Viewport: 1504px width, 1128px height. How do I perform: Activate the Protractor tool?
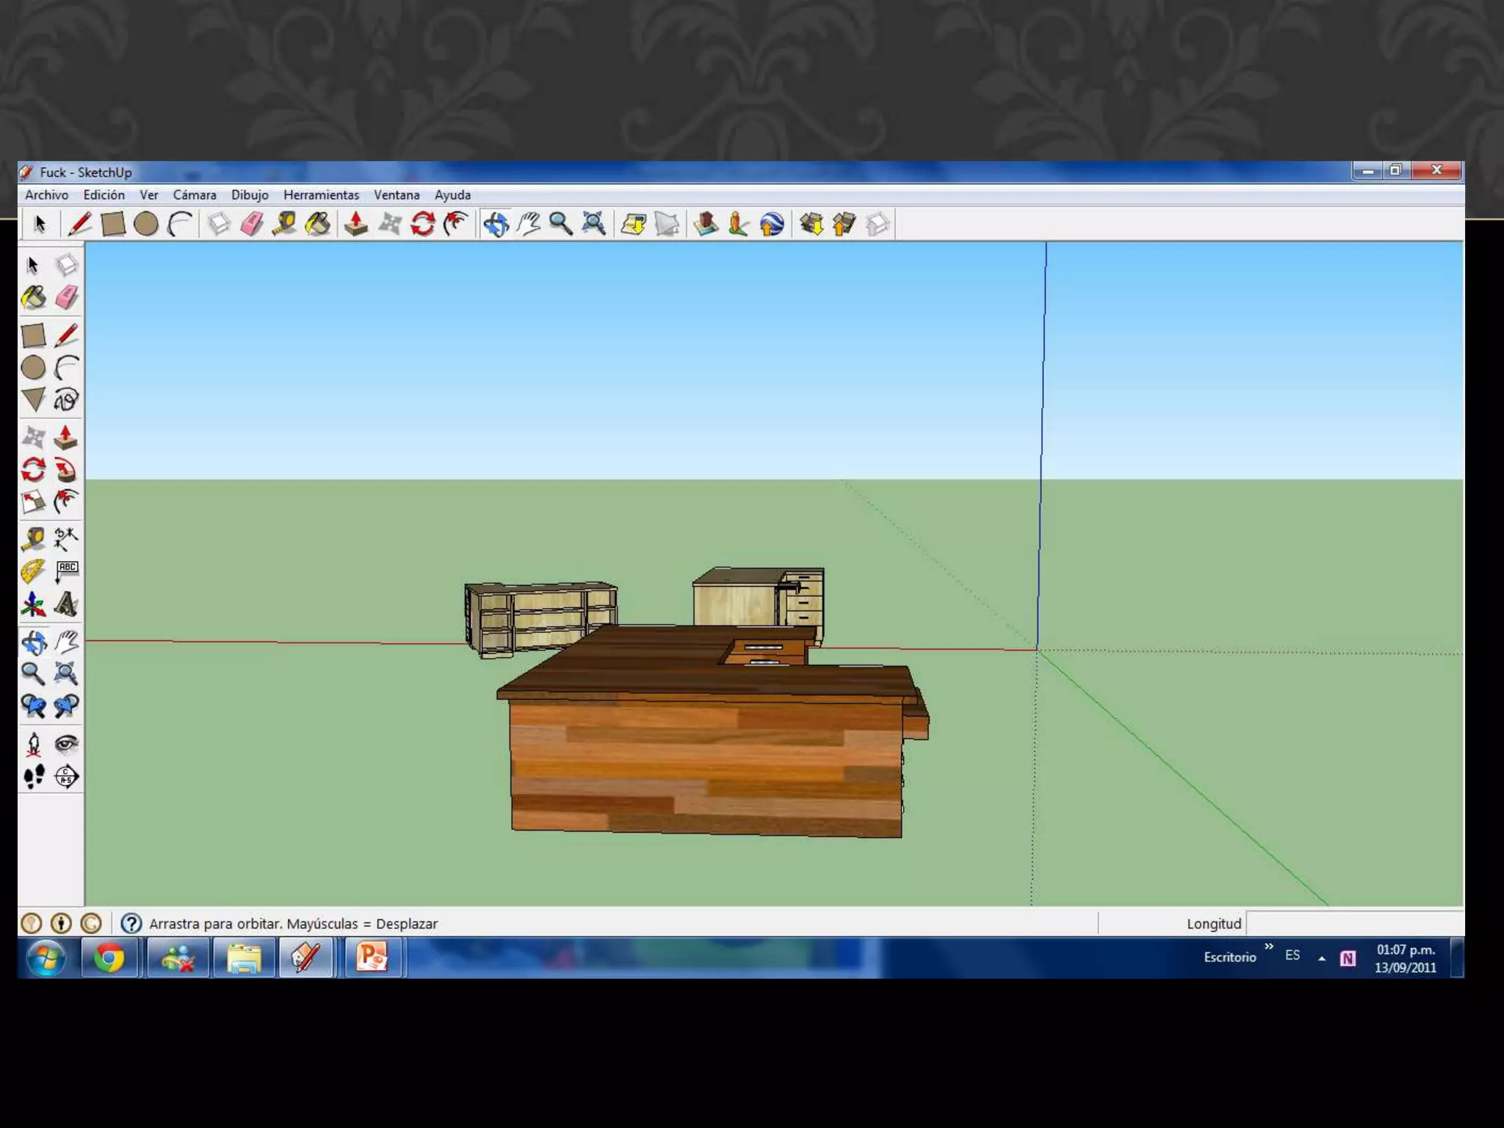coord(34,571)
